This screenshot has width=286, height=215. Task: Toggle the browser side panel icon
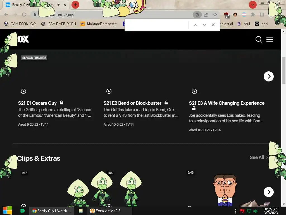click(x=262, y=15)
